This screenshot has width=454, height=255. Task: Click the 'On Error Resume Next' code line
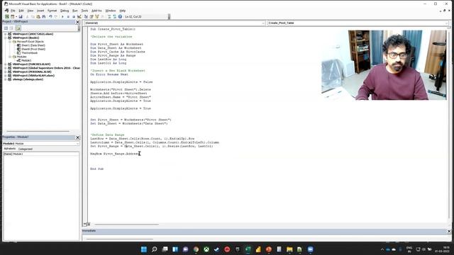pos(109,74)
